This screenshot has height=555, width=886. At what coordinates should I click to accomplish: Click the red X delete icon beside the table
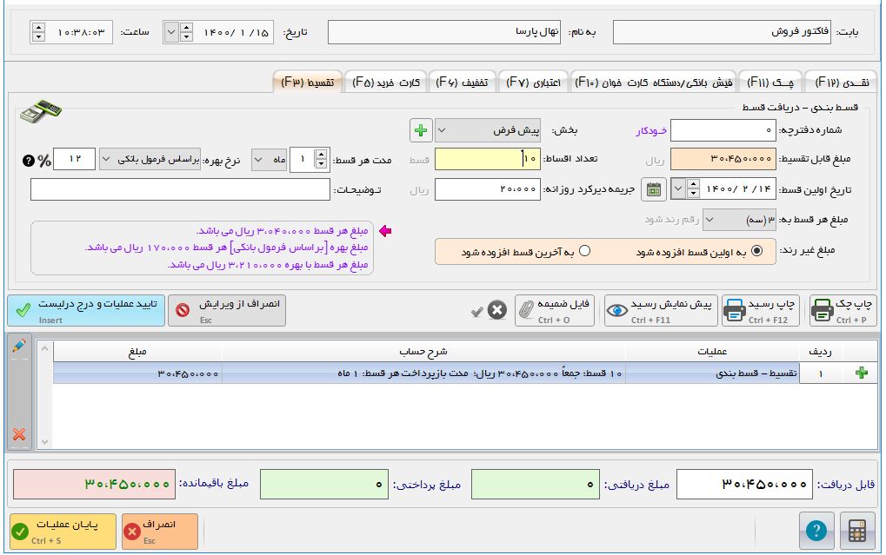coord(19,434)
